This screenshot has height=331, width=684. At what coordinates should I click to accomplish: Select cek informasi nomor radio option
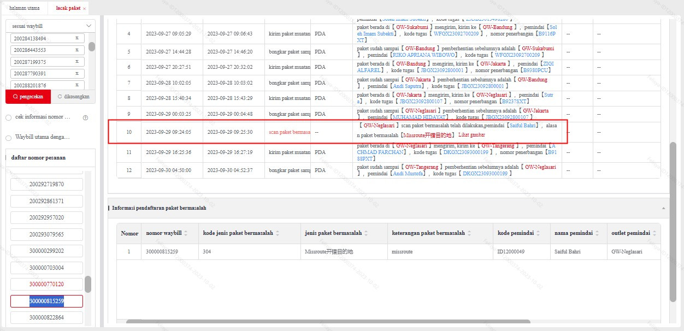[8, 117]
